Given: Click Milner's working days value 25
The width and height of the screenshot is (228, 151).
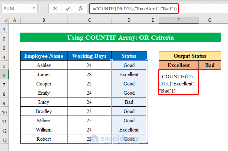Looking at the screenshot, I should click(x=89, y=121).
